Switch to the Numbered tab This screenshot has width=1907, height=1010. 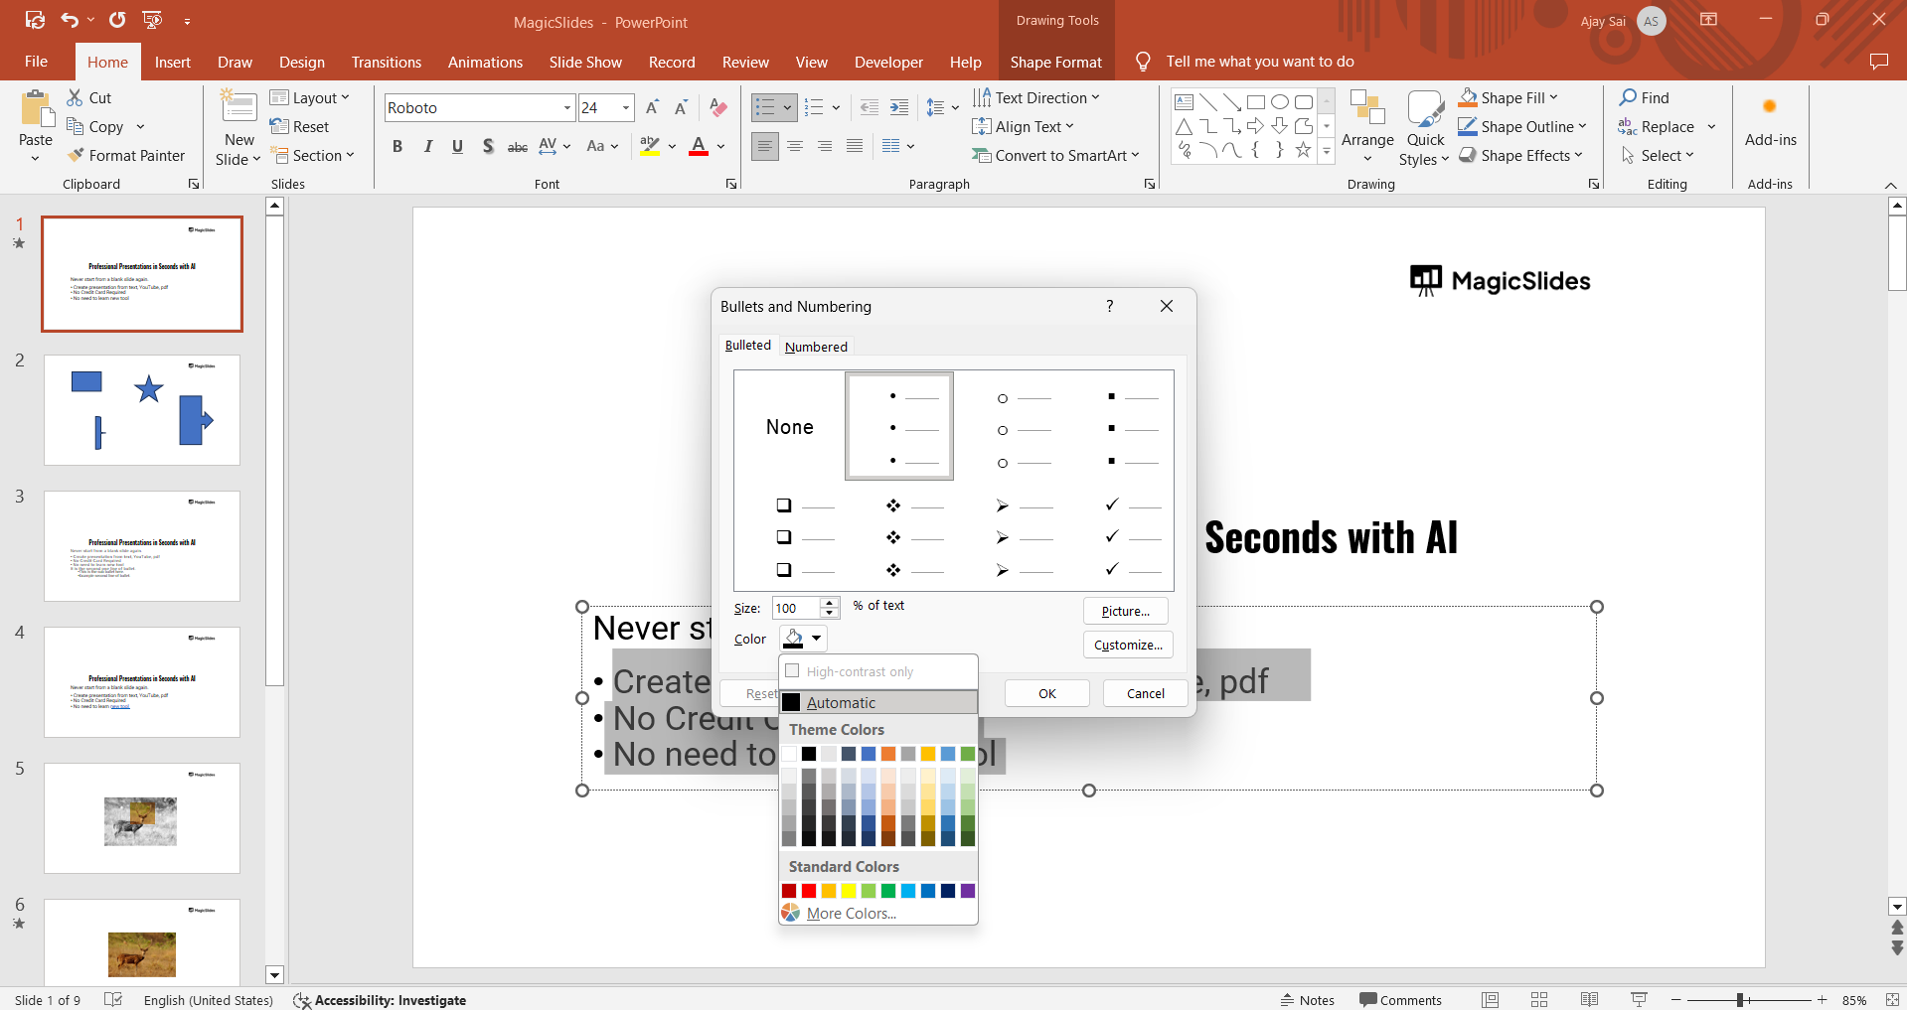point(816,347)
